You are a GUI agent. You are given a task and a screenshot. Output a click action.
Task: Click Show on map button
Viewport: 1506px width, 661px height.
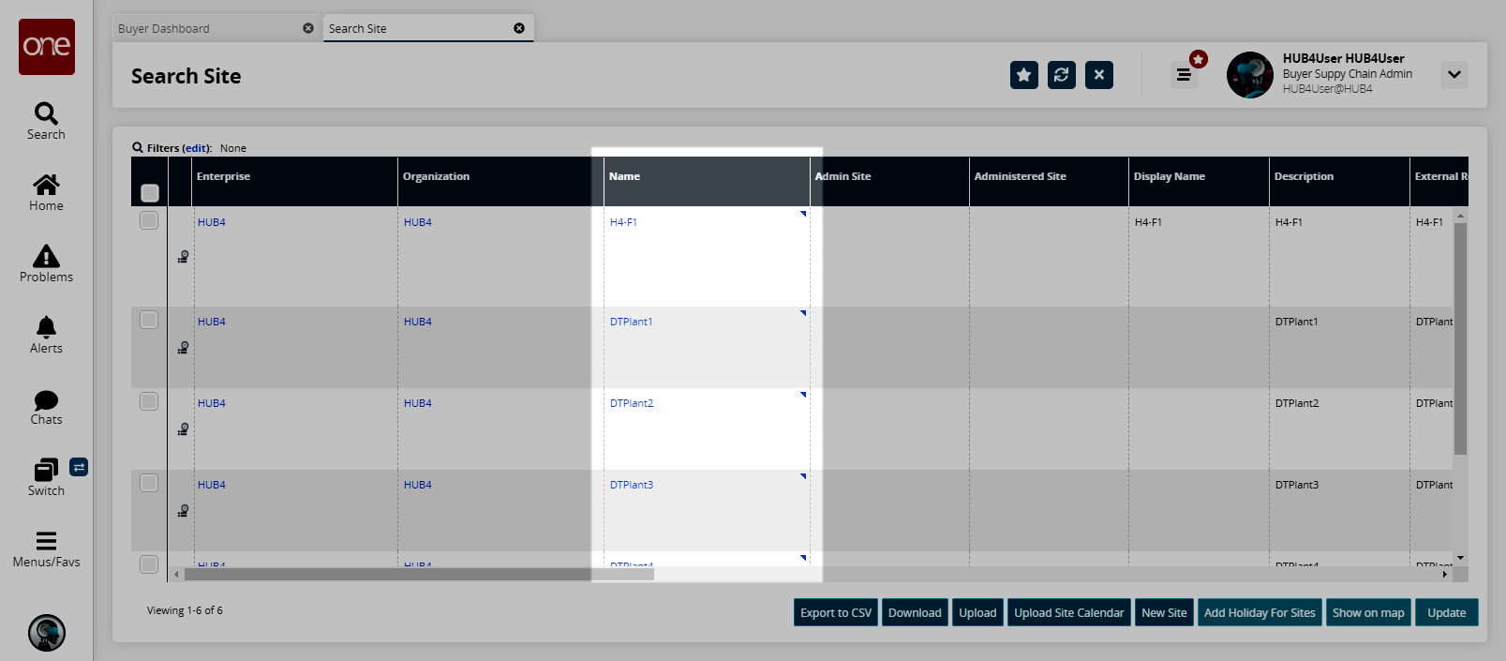1368,612
